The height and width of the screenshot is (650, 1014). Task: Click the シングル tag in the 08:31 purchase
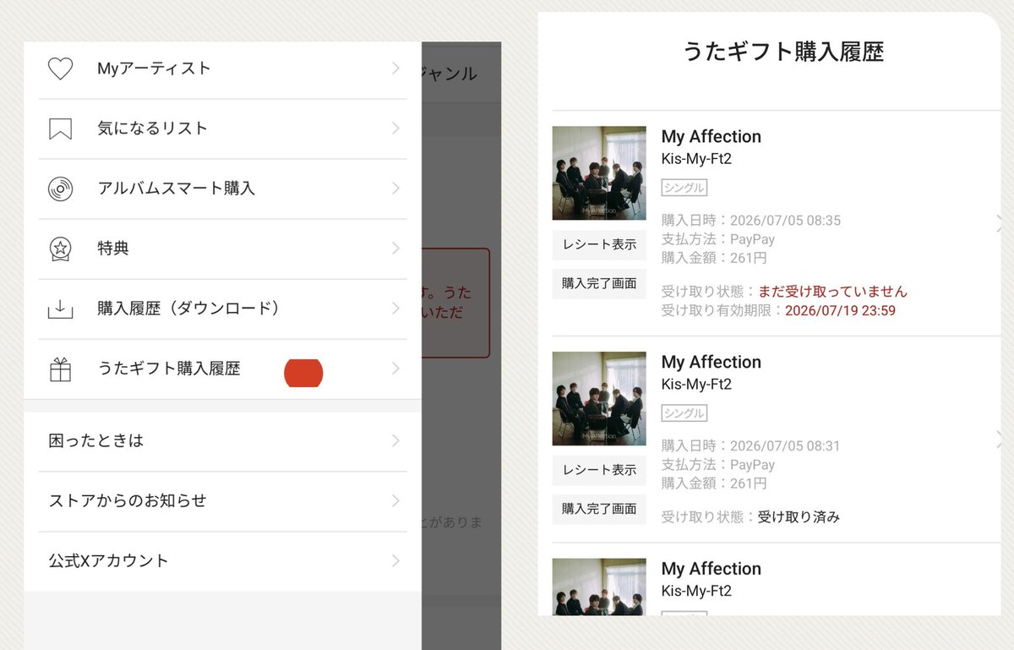[x=684, y=413]
